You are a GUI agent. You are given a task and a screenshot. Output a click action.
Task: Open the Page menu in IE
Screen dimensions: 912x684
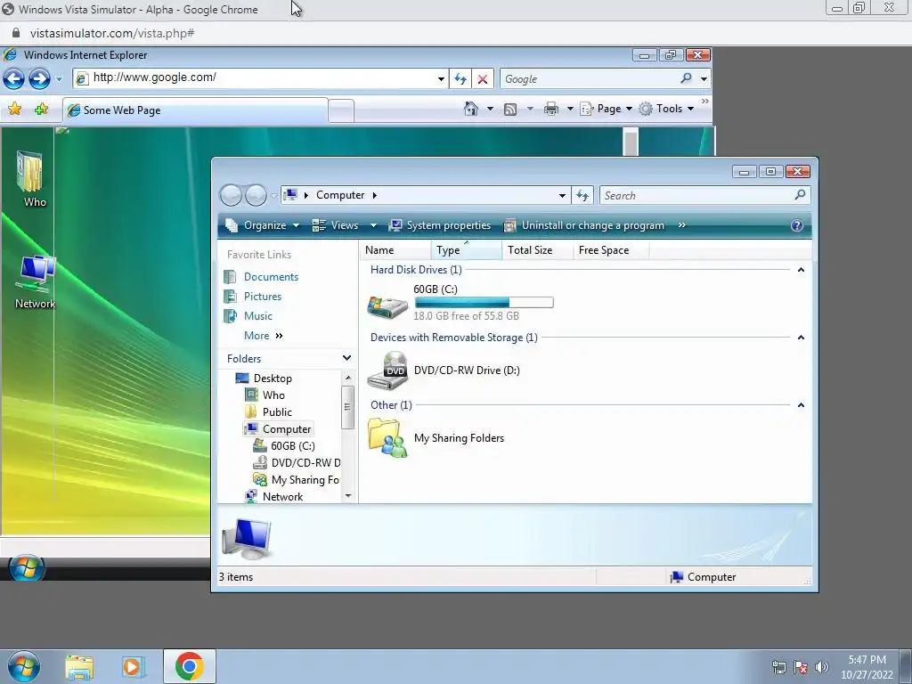tap(607, 109)
